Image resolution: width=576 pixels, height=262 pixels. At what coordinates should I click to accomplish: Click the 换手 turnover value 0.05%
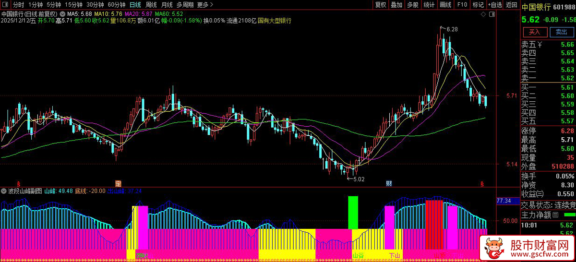(x=565, y=176)
